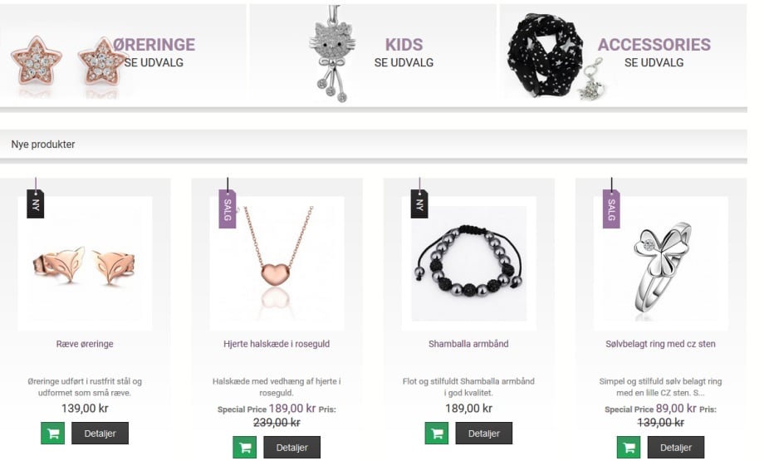
Task: Open the Kids category banner
Action: (373, 52)
